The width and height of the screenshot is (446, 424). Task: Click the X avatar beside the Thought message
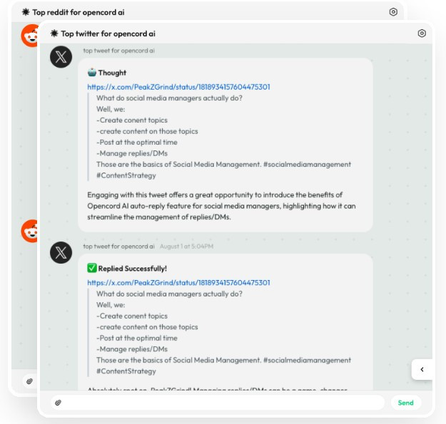coord(61,56)
